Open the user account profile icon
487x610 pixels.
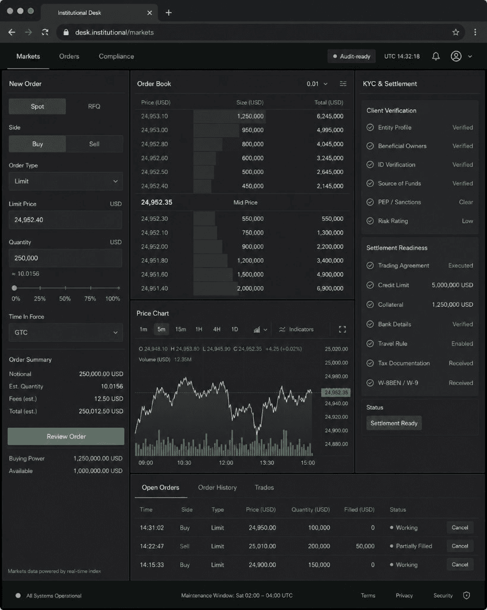(x=456, y=57)
